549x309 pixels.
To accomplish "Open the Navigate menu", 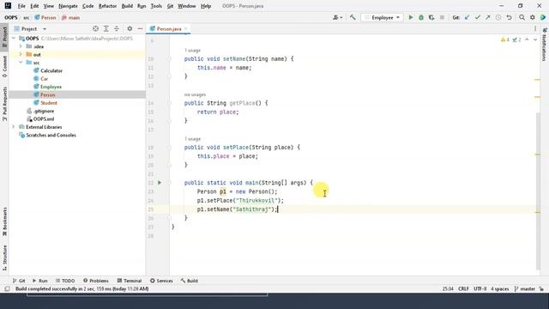I will tap(68, 6).
